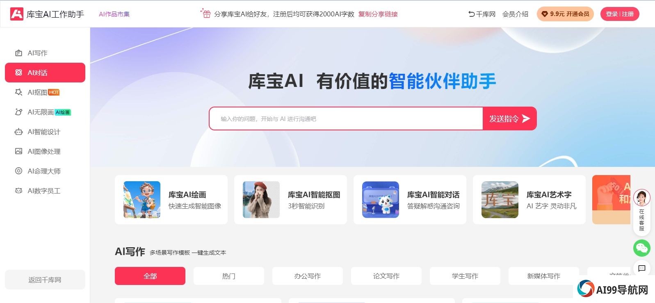The width and height of the screenshot is (655, 303).
Task: Click the 3秒智能识别 description text
Action: (x=306, y=206)
